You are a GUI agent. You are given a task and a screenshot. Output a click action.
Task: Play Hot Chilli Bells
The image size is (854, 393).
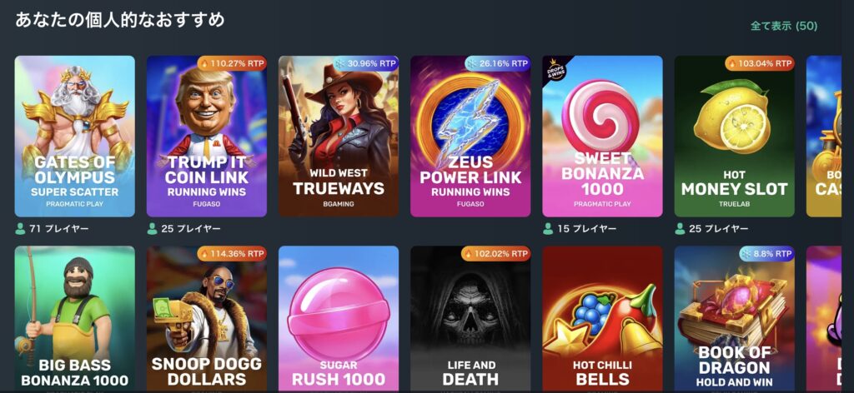tap(602, 319)
